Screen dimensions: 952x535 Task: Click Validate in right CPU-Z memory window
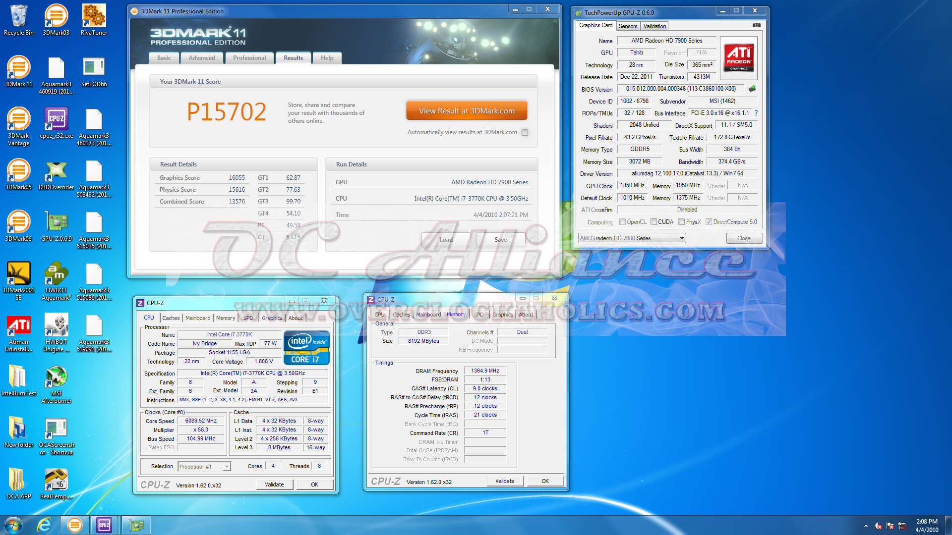coord(505,481)
